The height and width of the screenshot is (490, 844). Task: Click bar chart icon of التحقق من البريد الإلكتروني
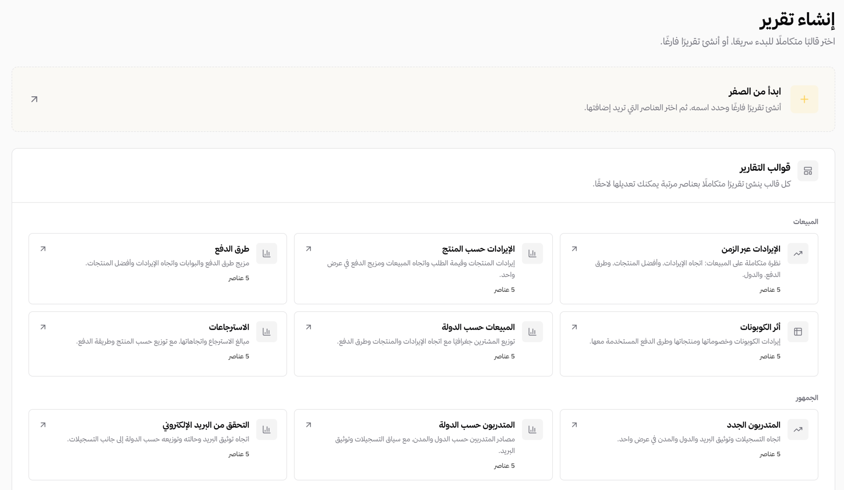(267, 429)
